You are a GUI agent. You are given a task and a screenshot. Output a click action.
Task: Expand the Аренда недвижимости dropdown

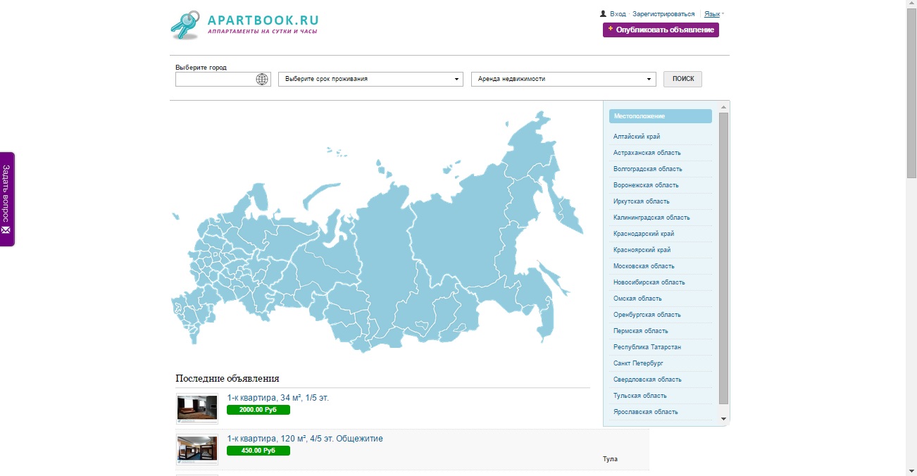click(x=563, y=79)
